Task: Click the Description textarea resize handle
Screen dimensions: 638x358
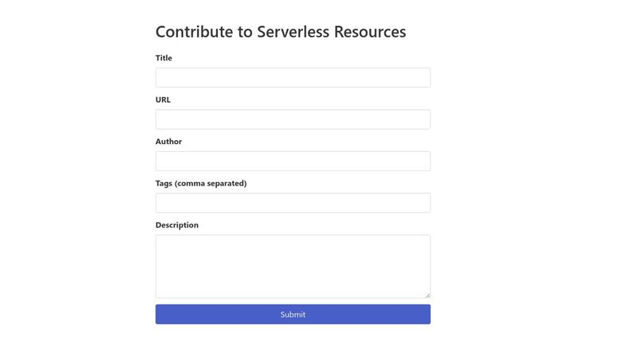Action: (x=427, y=295)
